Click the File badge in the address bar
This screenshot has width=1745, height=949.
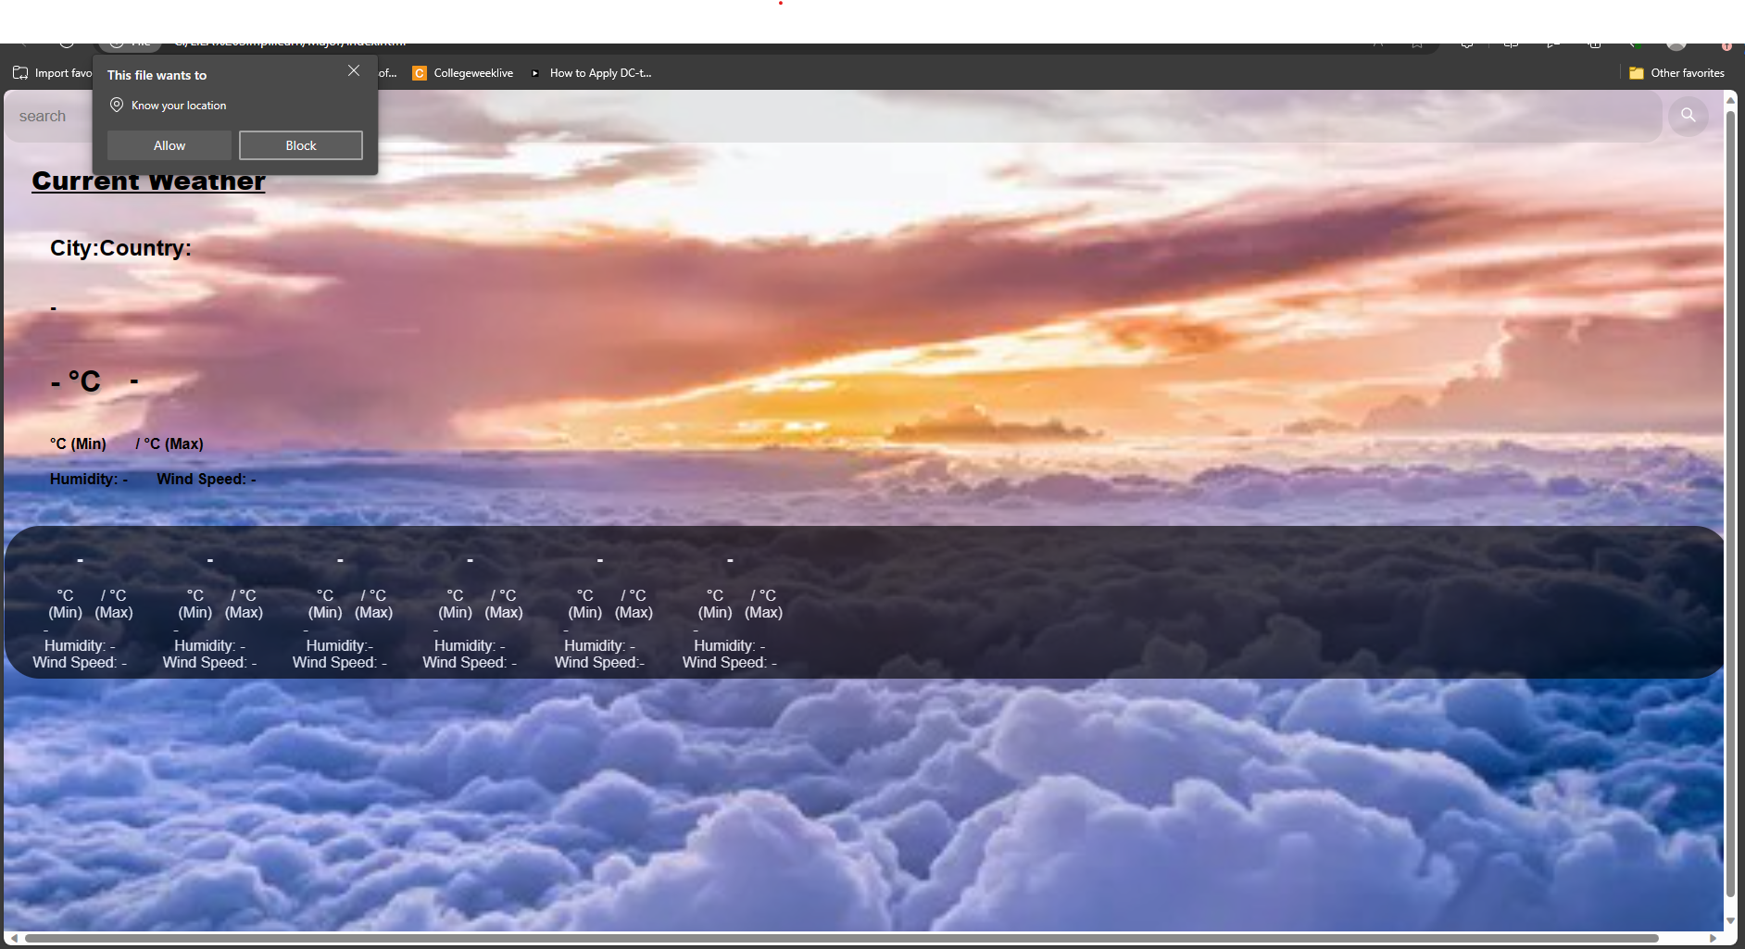[x=130, y=42]
